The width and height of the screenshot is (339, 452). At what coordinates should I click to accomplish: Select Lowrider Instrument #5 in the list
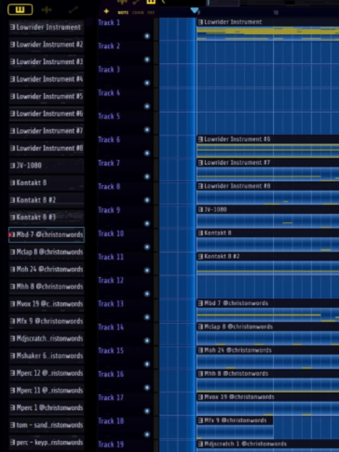[x=47, y=96]
